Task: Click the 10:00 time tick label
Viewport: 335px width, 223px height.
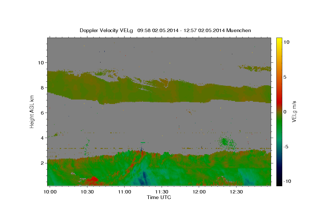Action: click(x=50, y=192)
